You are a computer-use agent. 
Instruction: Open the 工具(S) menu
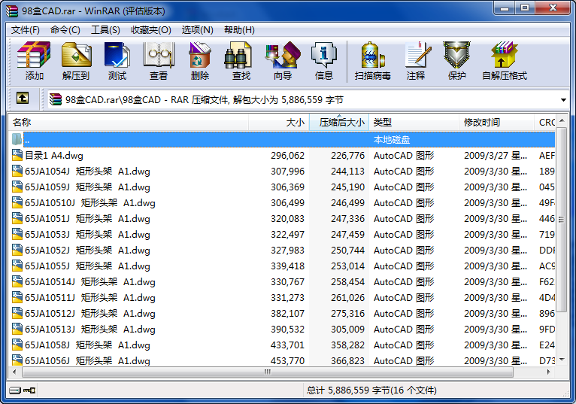coord(105,30)
